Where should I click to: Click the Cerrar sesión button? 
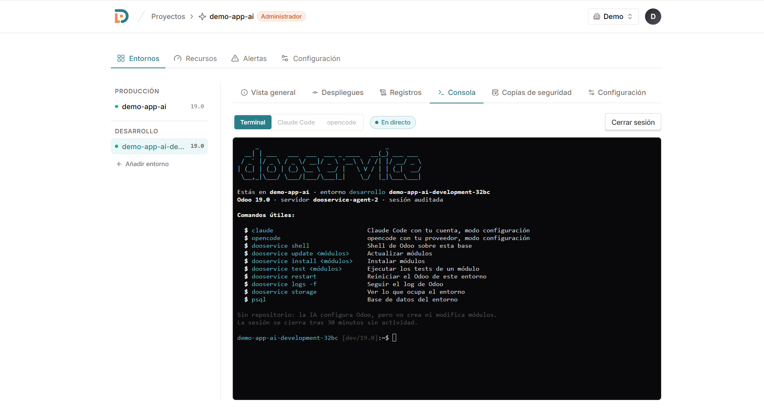pyautogui.click(x=633, y=122)
